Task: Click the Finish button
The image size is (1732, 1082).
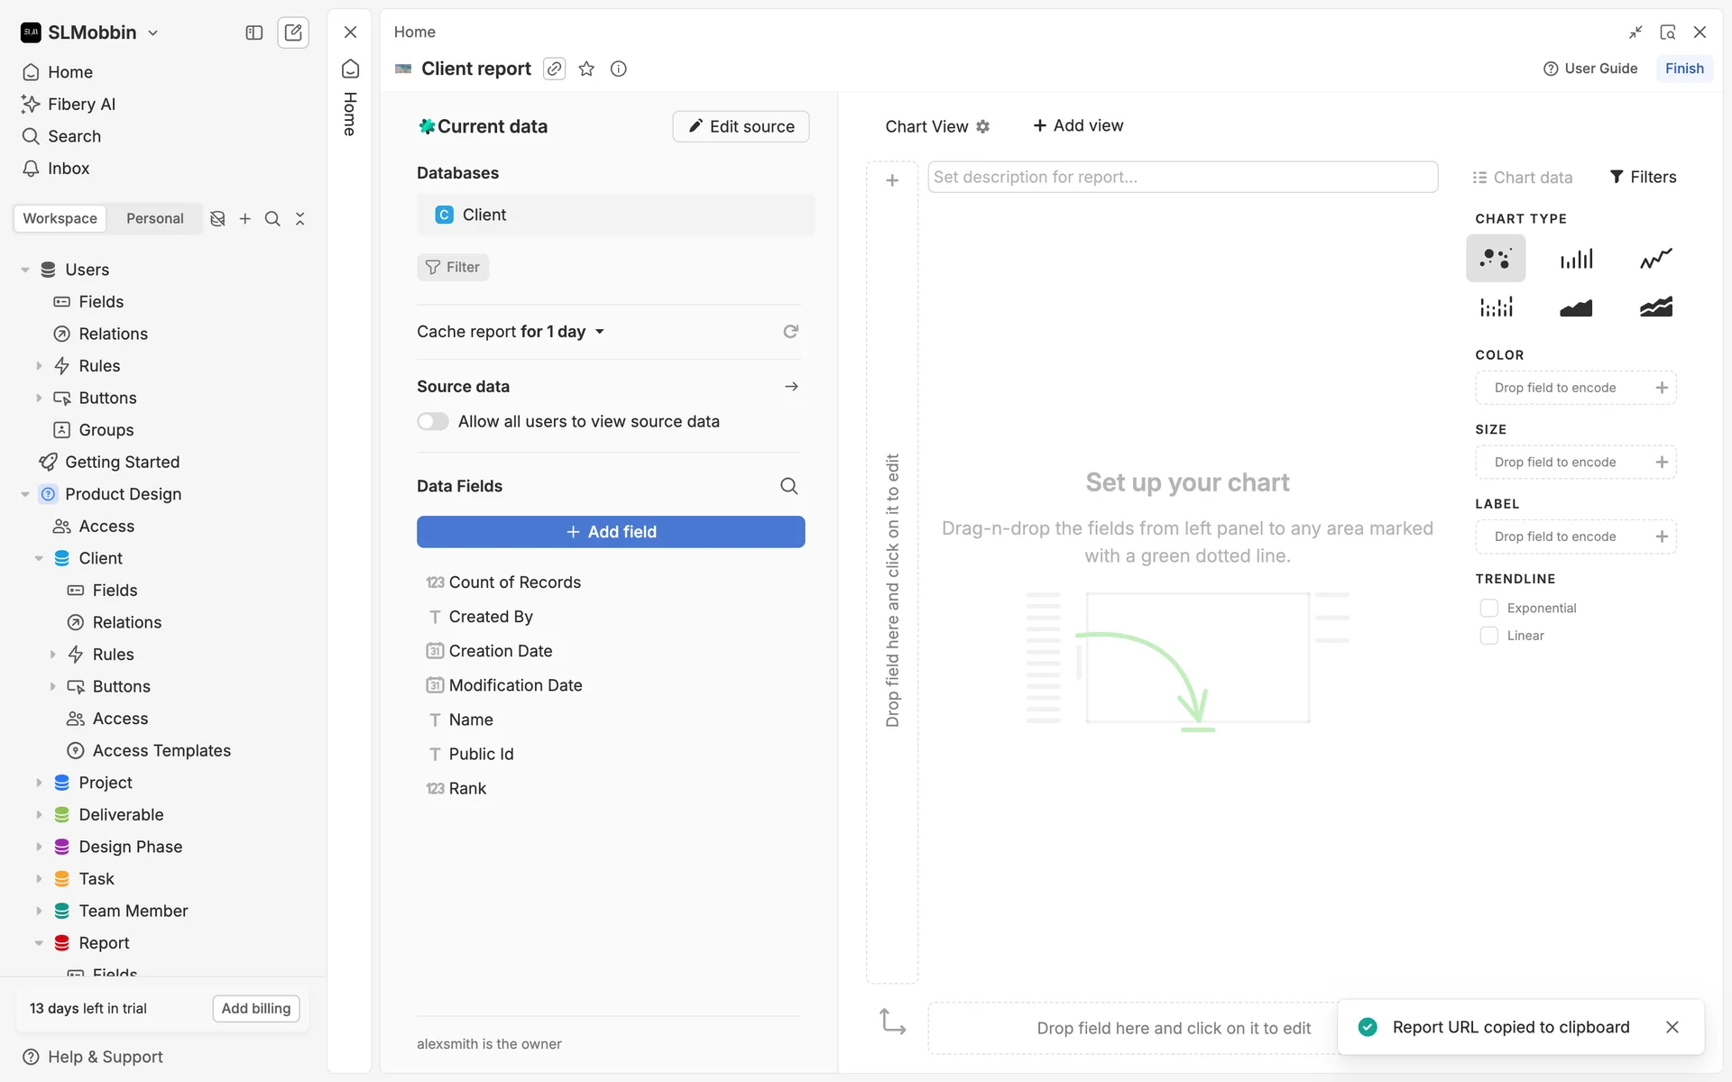Action: coord(1683,69)
